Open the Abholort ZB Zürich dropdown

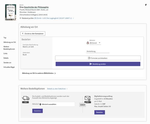point(95,43)
